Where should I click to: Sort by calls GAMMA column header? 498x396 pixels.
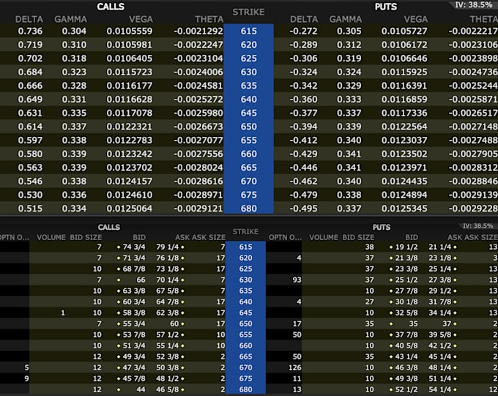[70, 19]
